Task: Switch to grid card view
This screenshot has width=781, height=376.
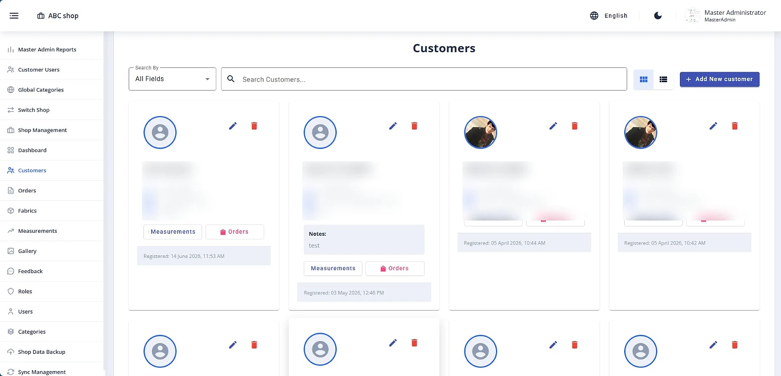Action: pyautogui.click(x=643, y=79)
